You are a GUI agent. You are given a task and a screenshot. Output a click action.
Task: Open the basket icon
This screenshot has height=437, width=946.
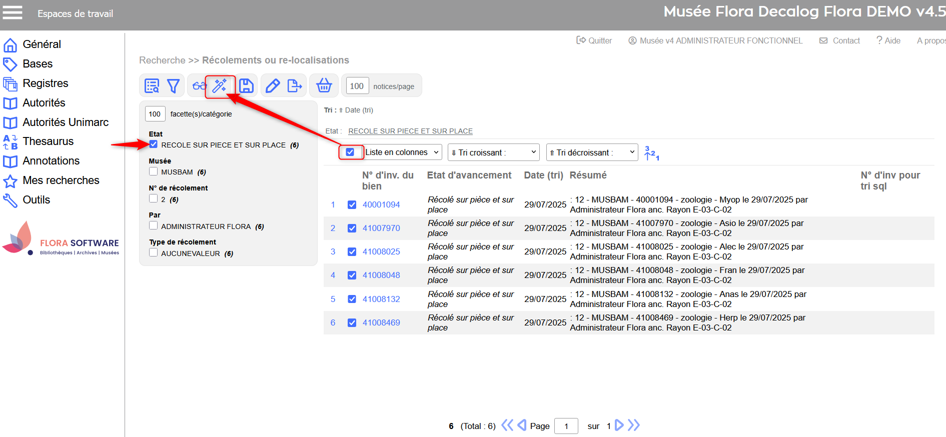[324, 86]
